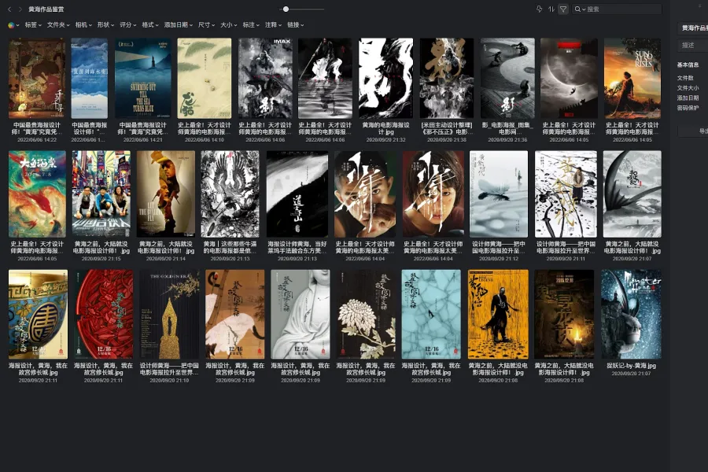
Task: Focus the 描述 description field
Action: [x=692, y=45]
